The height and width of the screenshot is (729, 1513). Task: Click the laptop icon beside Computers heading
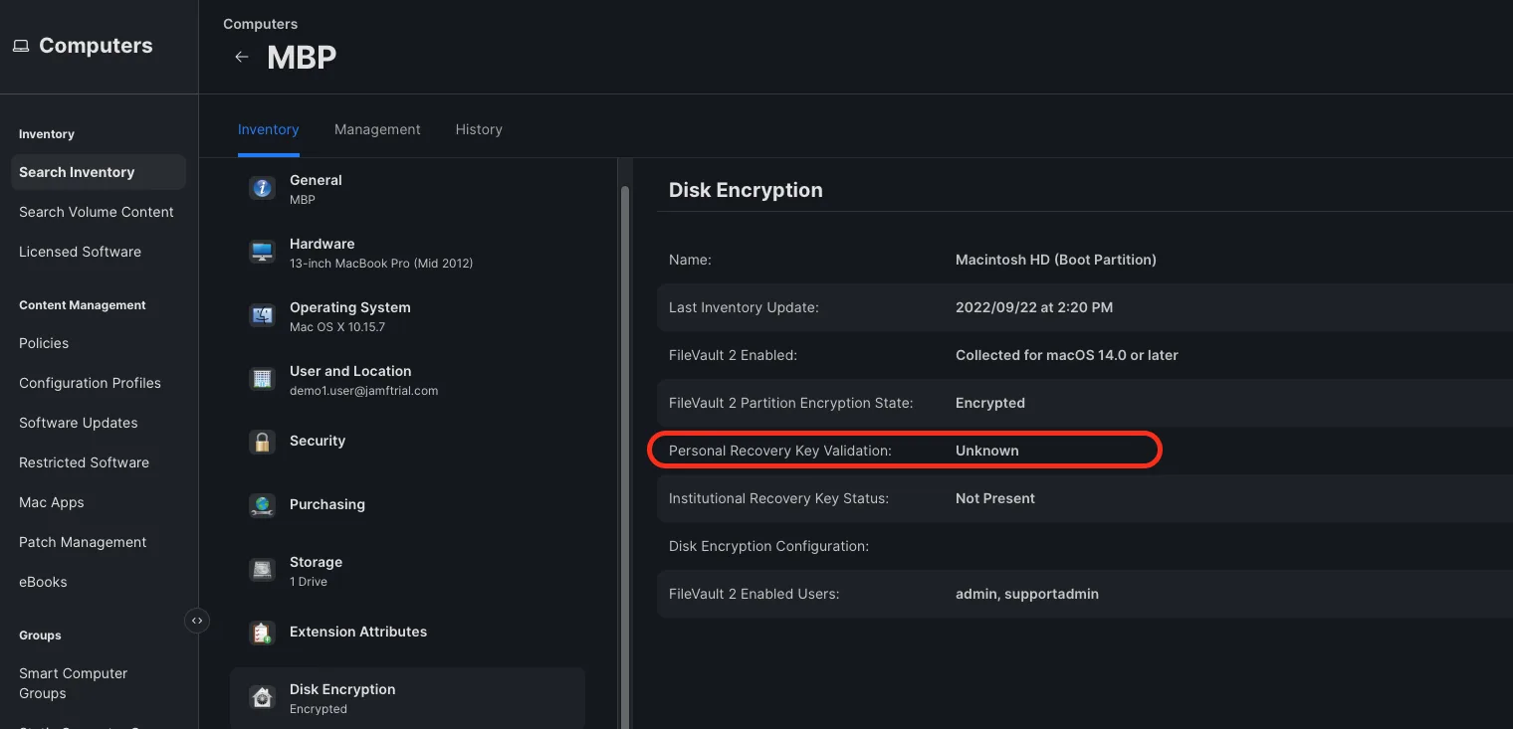[x=21, y=46]
